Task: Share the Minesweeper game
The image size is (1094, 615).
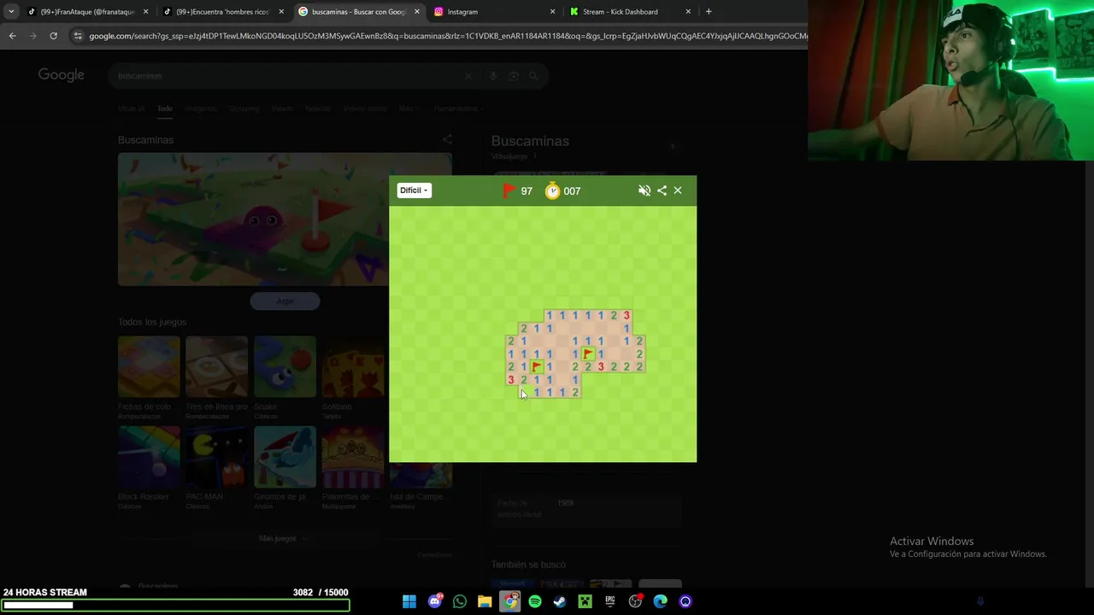Action: 662,190
